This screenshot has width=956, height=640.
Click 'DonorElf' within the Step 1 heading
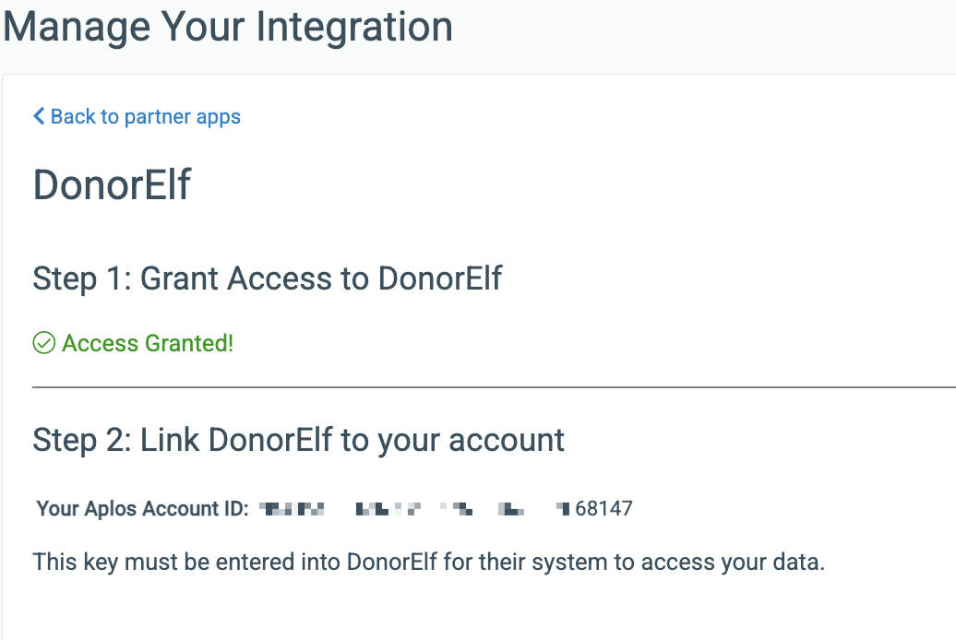[439, 279]
